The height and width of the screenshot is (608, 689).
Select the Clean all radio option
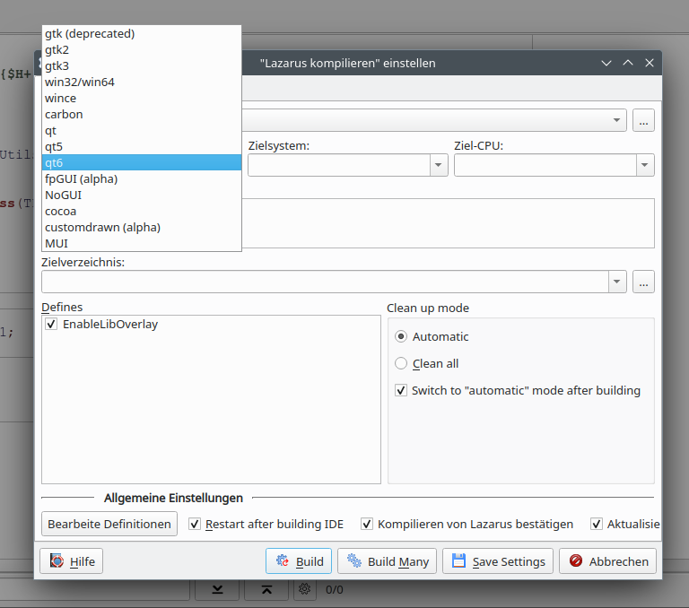coord(401,364)
